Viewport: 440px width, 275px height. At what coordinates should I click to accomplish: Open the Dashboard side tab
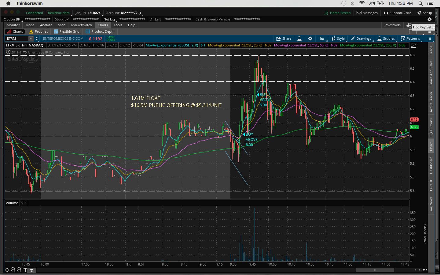pos(431,165)
